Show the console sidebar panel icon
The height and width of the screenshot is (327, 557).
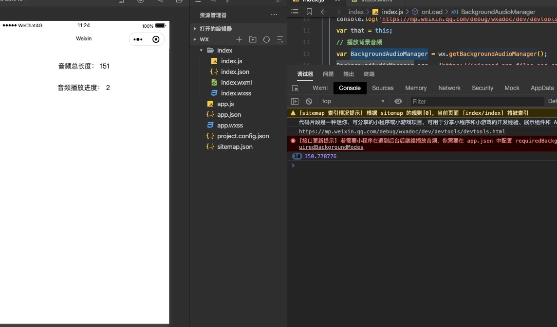(x=295, y=101)
